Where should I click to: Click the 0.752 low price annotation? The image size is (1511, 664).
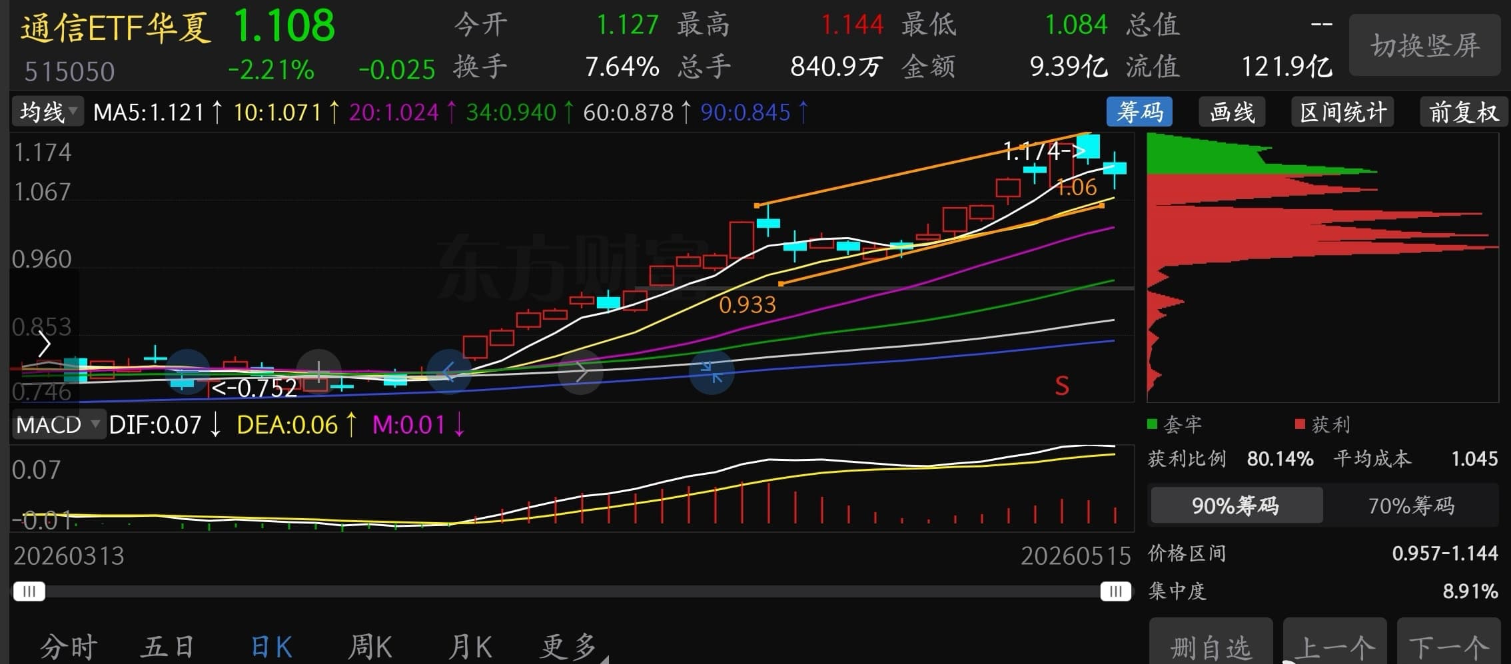coord(254,388)
